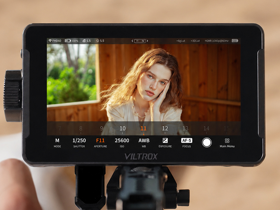The height and width of the screenshot is (210, 280).
Task: Select aperture value 11 on the scale
Action: coord(143,128)
